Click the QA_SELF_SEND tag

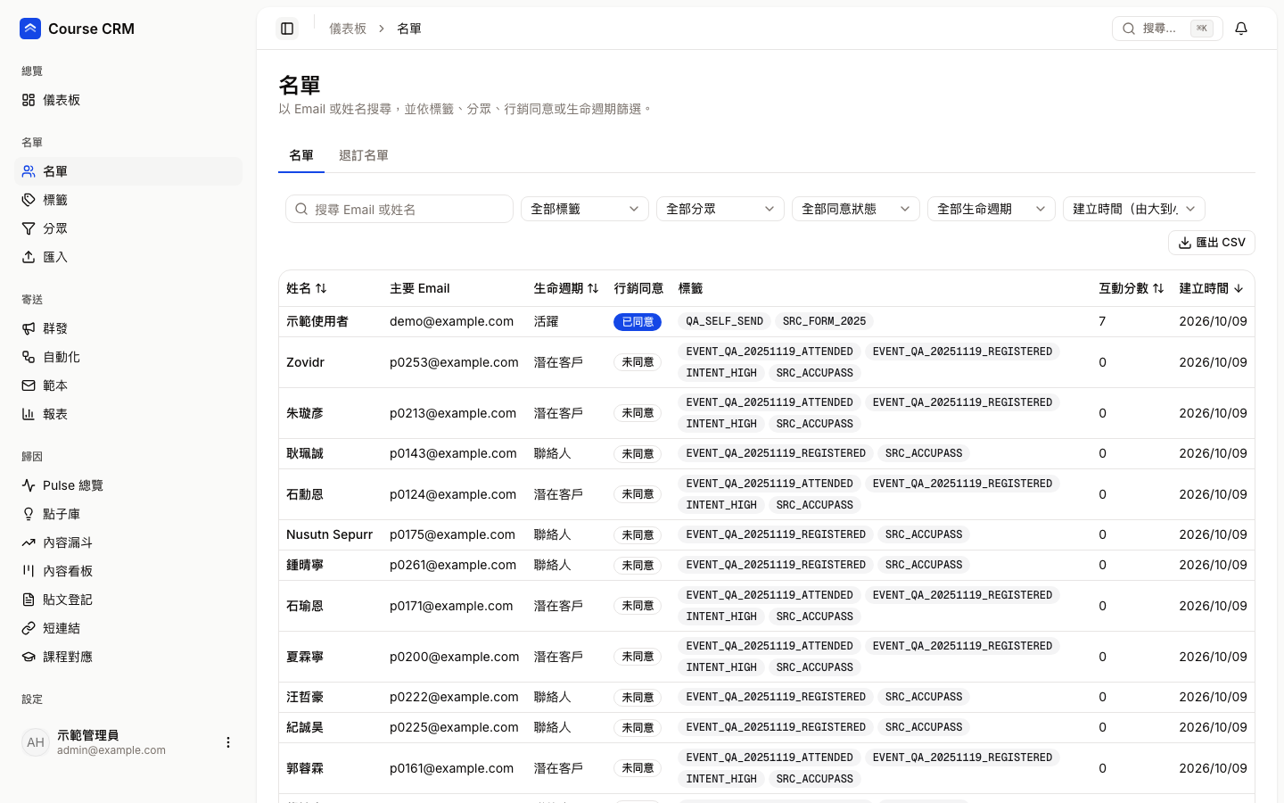[x=725, y=321]
